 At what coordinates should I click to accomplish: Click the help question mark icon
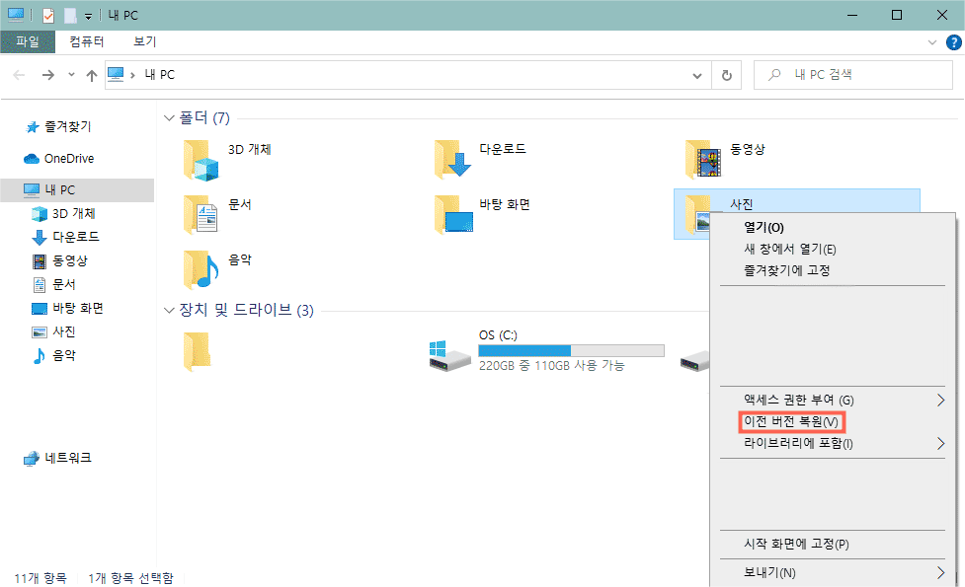click(953, 42)
